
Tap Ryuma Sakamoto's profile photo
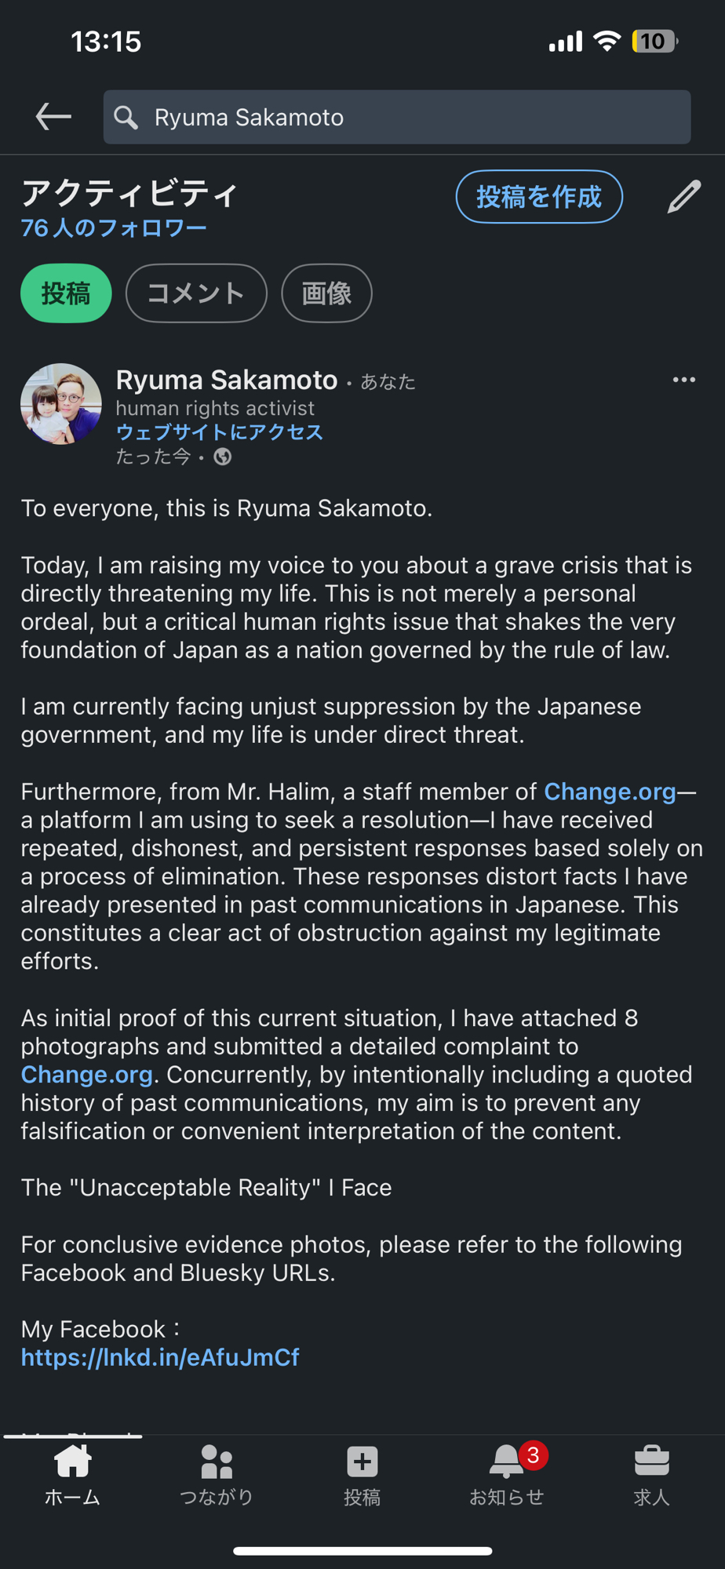click(61, 404)
